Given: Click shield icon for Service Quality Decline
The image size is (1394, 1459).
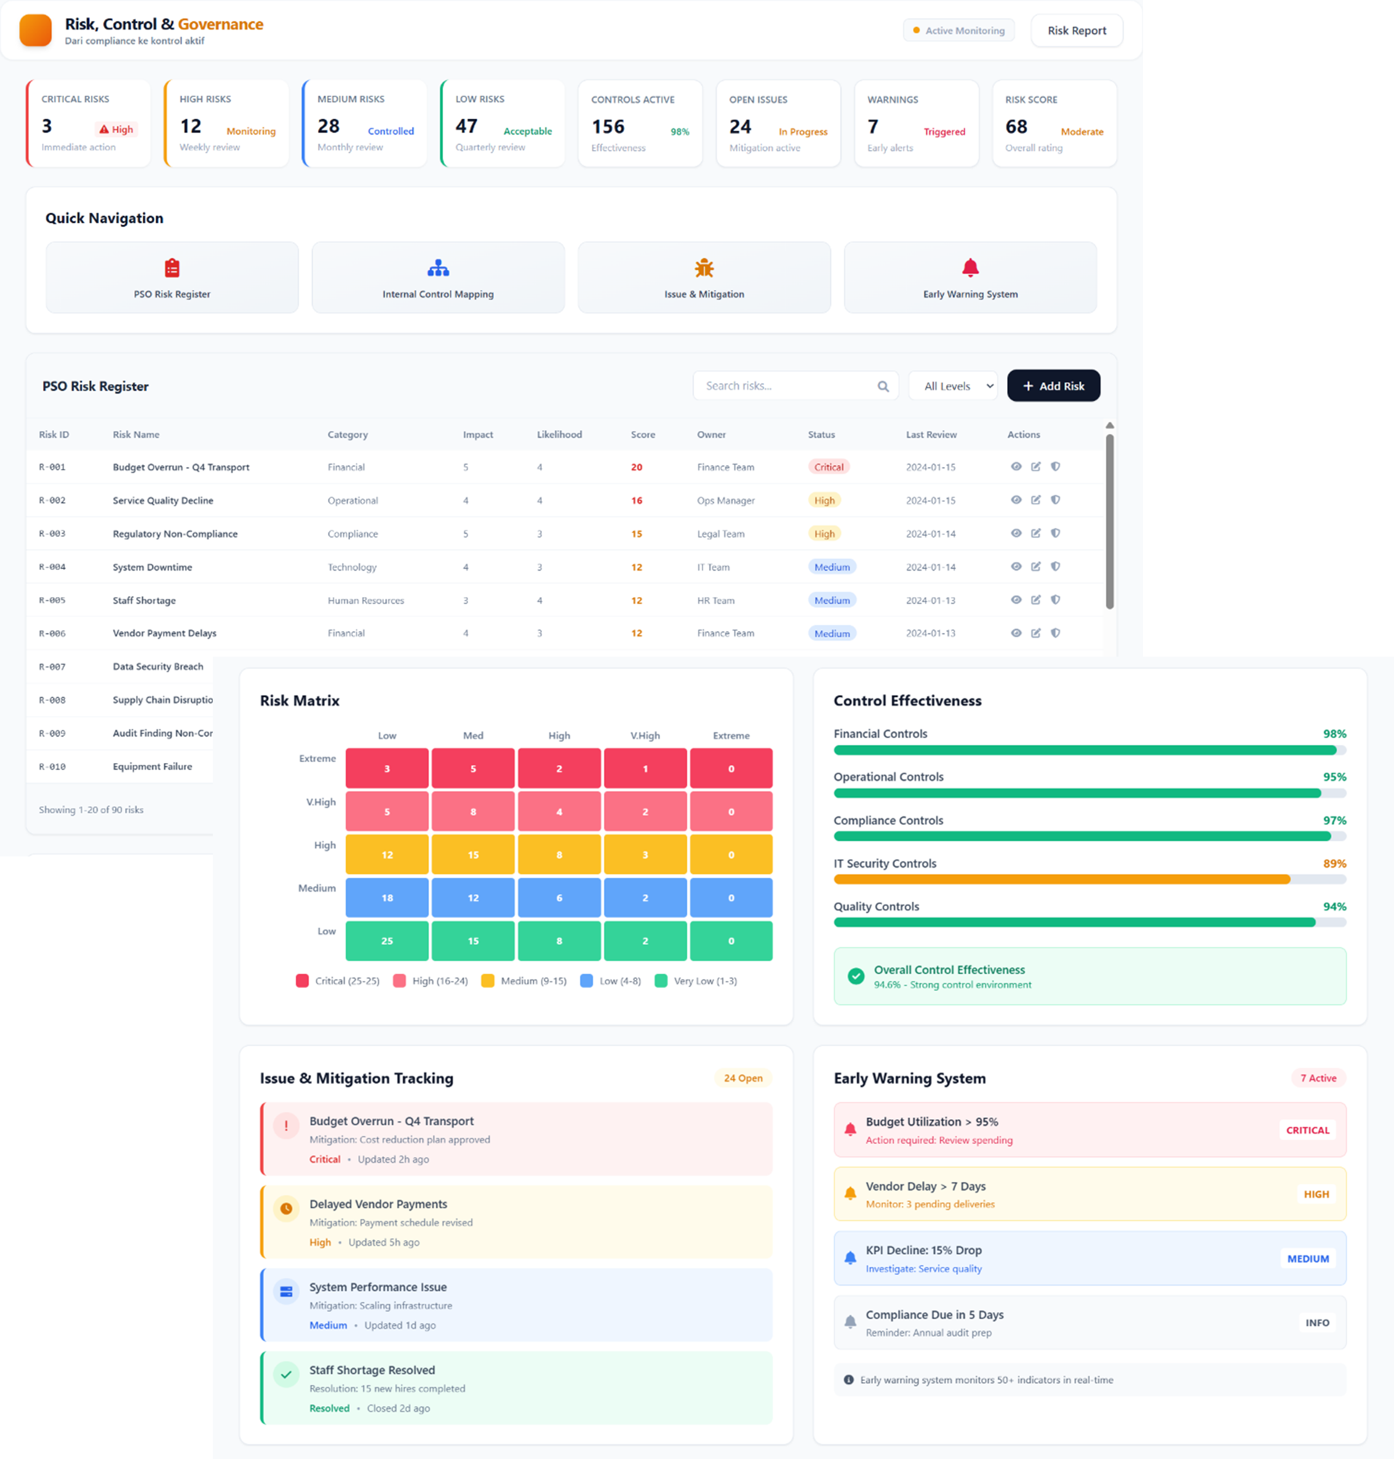Looking at the screenshot, I should tap(1054, 500).
